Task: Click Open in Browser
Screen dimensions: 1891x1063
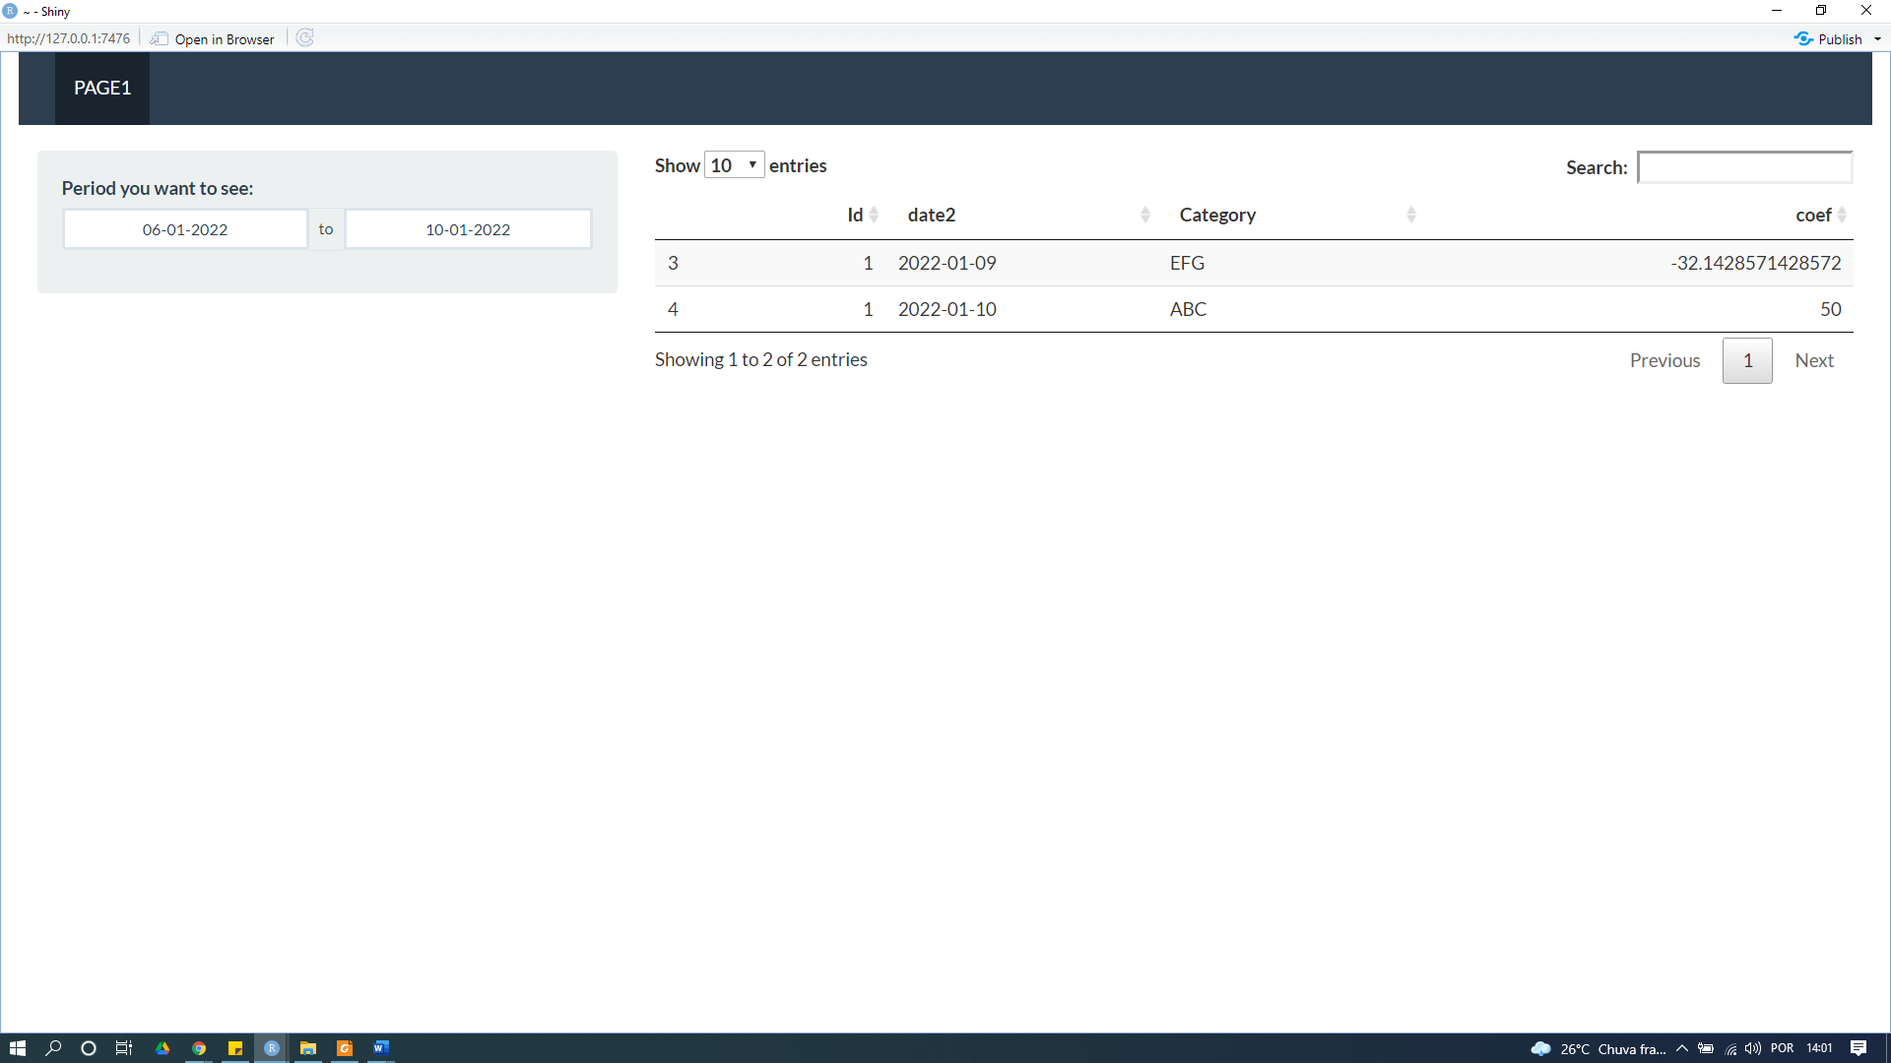Action: pyautogui.click(x=213, y=38)
